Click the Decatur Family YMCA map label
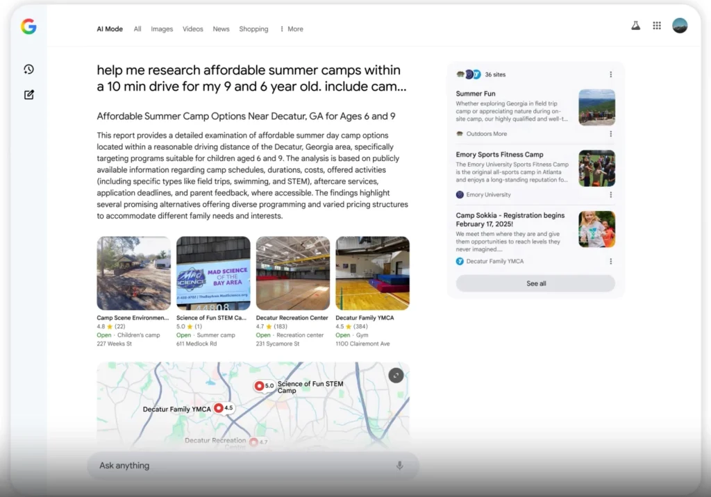711x497 pixels. 177,409
